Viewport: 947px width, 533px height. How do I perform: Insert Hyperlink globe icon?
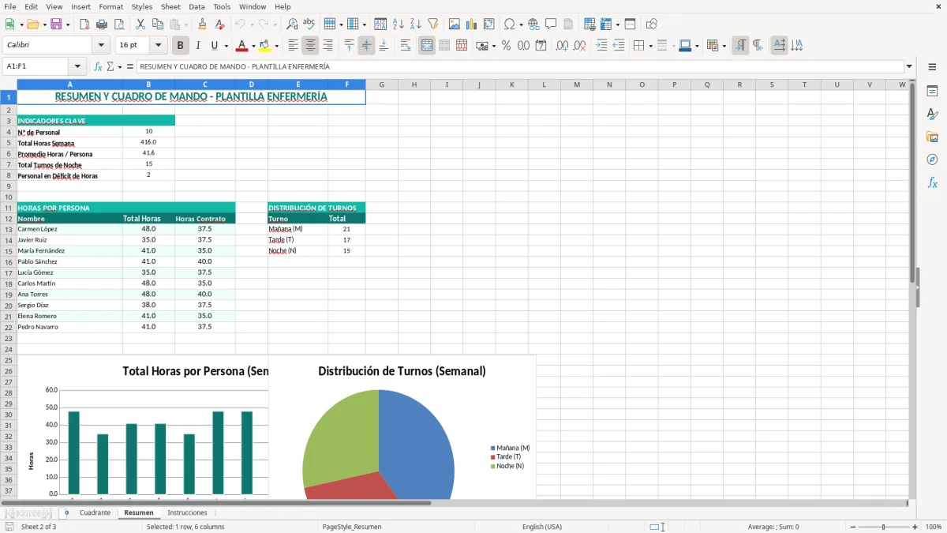pos(534,24)
